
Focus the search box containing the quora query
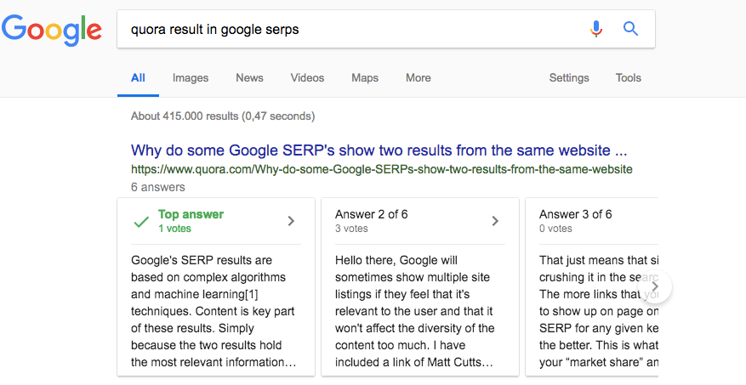click(349, 29)
